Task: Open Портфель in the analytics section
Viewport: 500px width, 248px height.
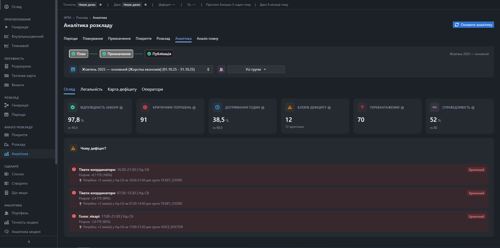Action: point(20,213)
